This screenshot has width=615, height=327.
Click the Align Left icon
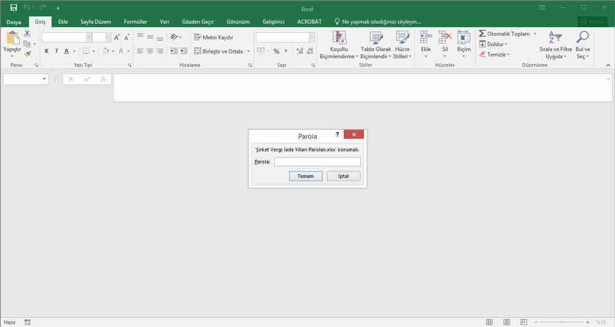point(140,51)
